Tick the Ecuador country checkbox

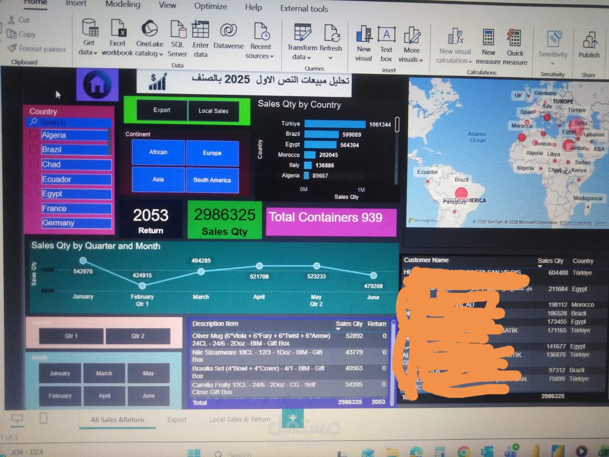tap(34, 179)
